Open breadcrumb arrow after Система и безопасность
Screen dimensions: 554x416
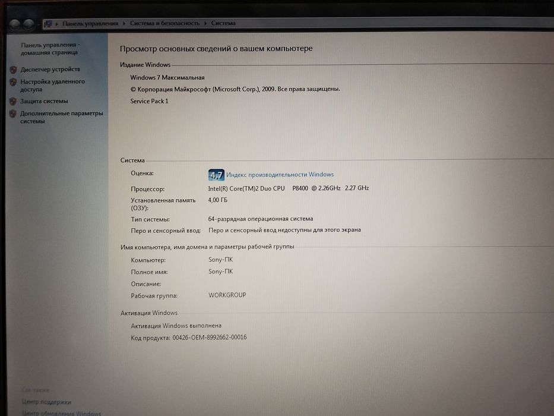click(205, 23)
